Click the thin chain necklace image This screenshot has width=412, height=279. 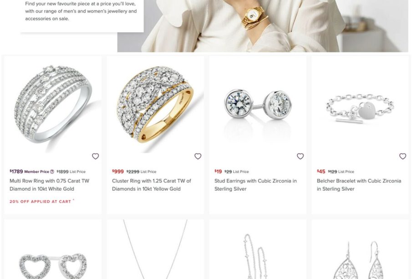pos(155,249)
